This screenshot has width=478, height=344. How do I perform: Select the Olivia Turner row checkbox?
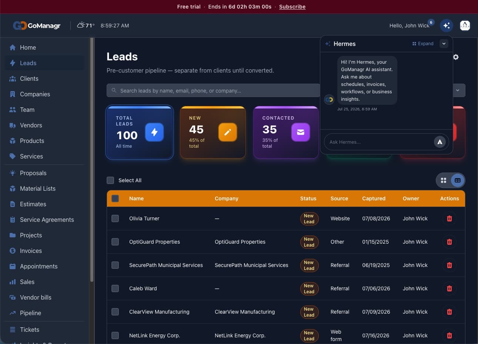115,218
